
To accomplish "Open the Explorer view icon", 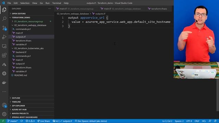I will (4, 10).
